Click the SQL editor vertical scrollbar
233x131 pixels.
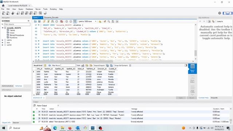tap(196, 53)
